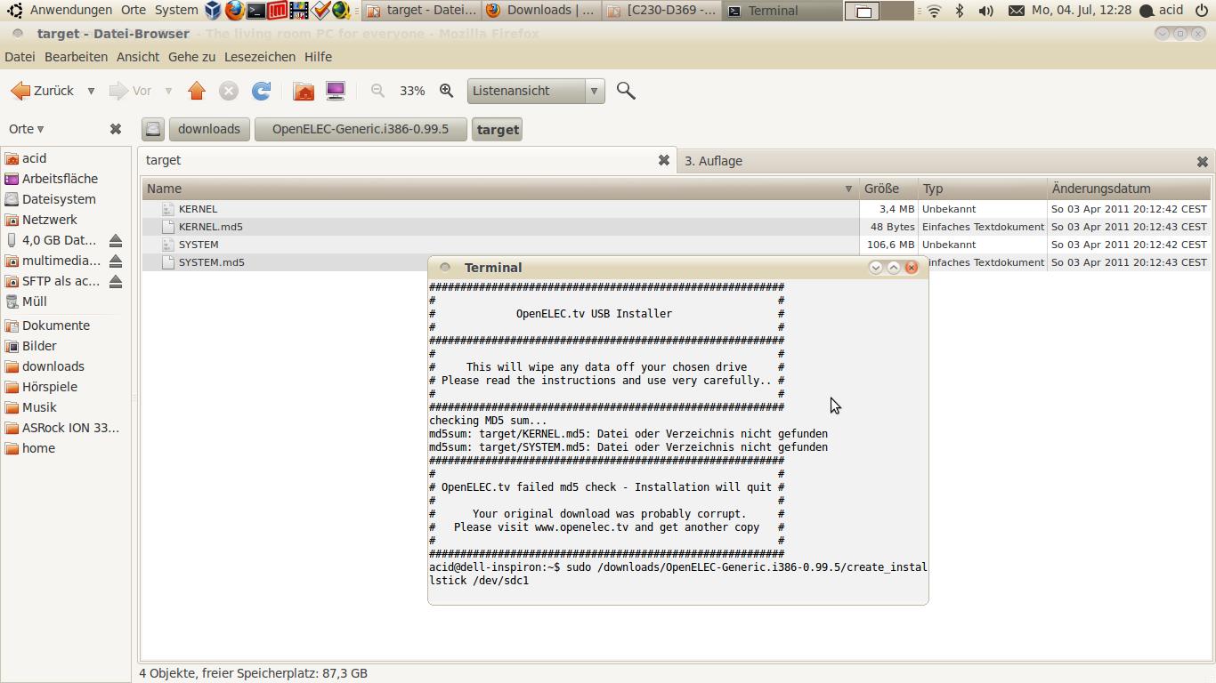Click the stop loading icon
The image size is (1216, 683).
coord(229,91)
